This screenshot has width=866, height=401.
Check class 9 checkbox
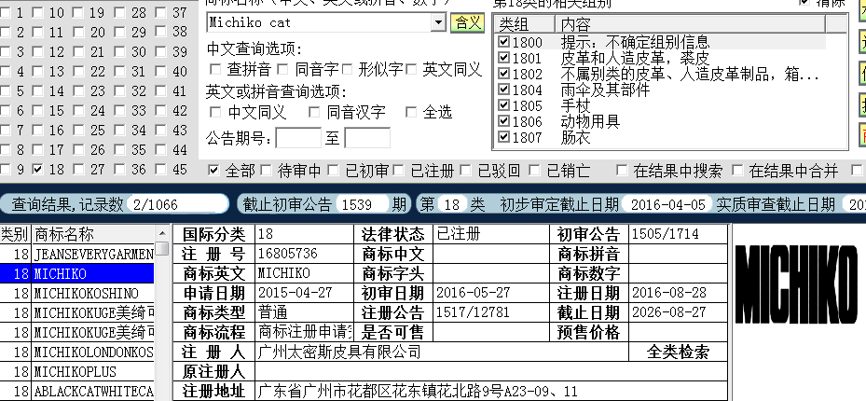coord(5,169)
